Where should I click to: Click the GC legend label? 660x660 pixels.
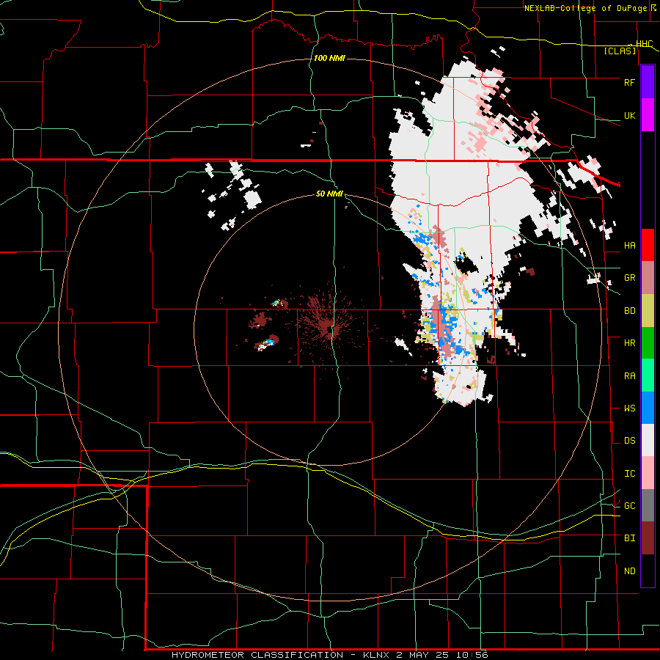[629, 506]
